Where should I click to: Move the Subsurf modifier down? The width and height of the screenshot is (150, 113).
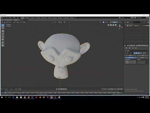tap(145, 53)
